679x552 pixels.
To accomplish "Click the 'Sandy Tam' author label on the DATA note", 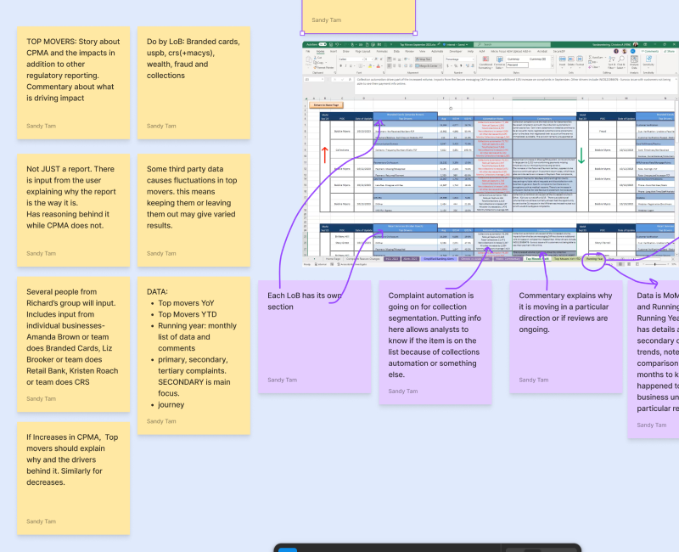I will coord(161,421).
